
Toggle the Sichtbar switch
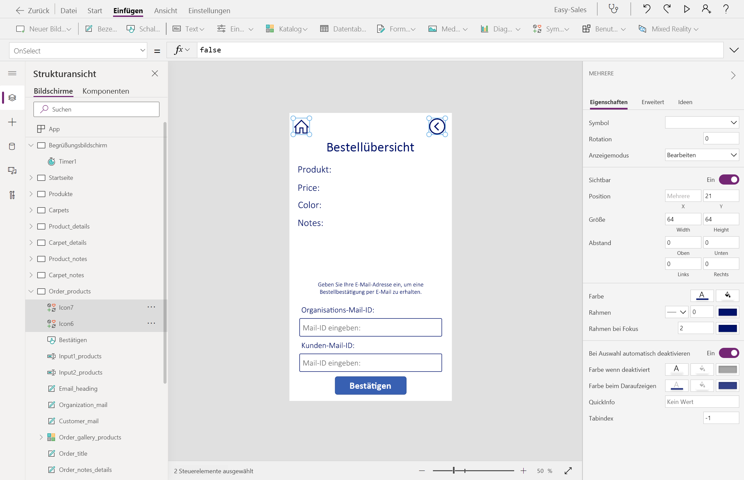(729, 180)
